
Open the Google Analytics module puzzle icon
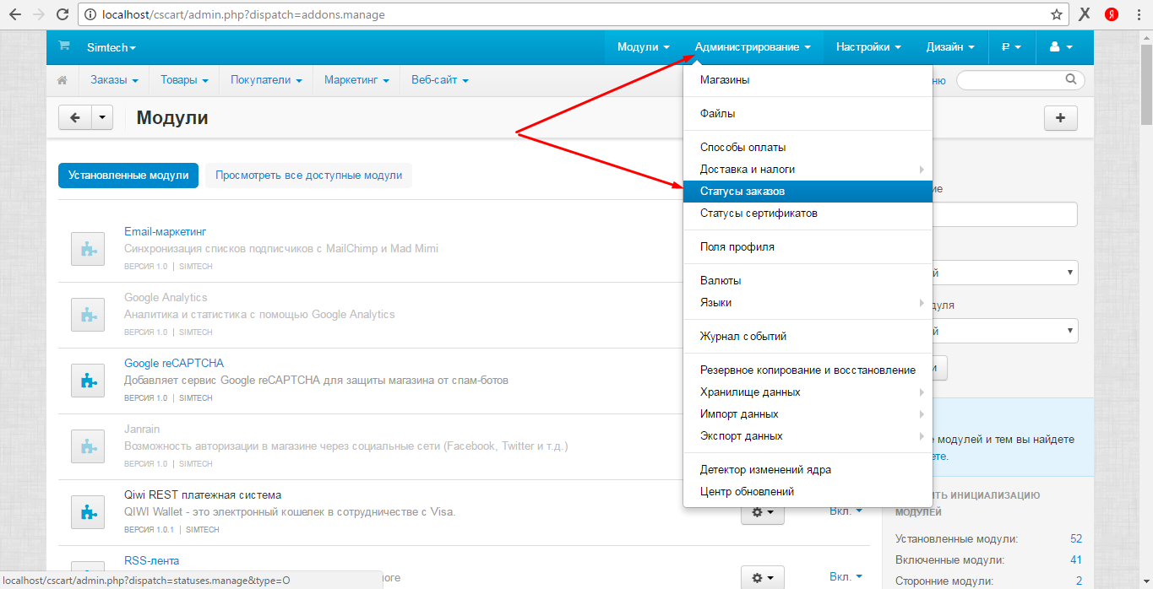click(88, 315)
